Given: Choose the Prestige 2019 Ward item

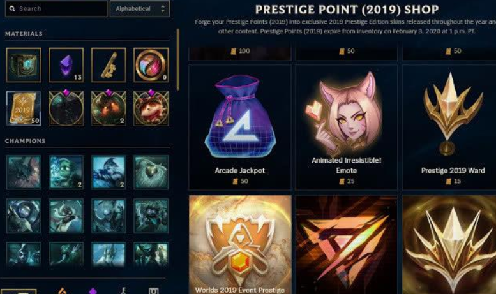Looking at the screenshot, I should (449, 128).
